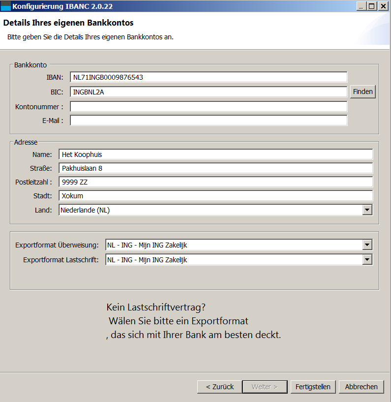
Task: Click the heading 'Details Ihres eigenen Bankkontos'
Action: pyautogui.click(x=68, y=23)
